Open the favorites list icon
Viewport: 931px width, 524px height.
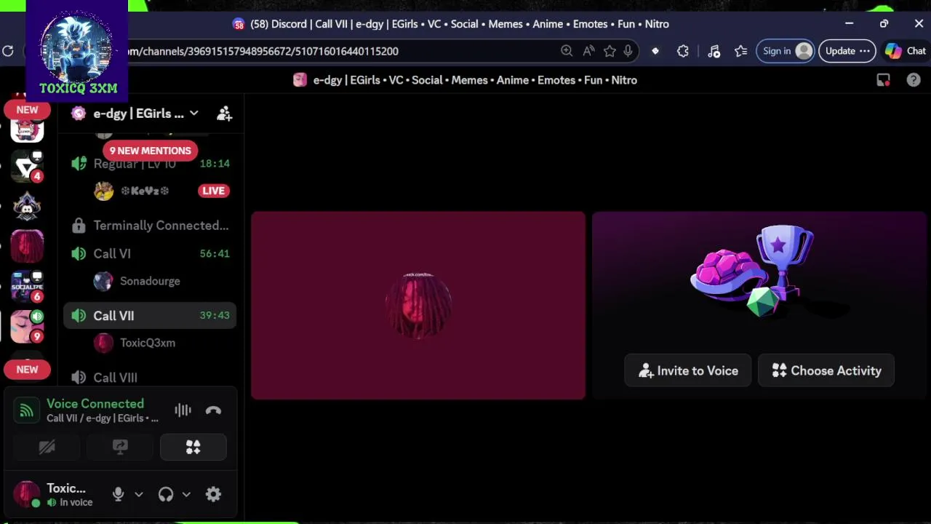pos(740,51)
